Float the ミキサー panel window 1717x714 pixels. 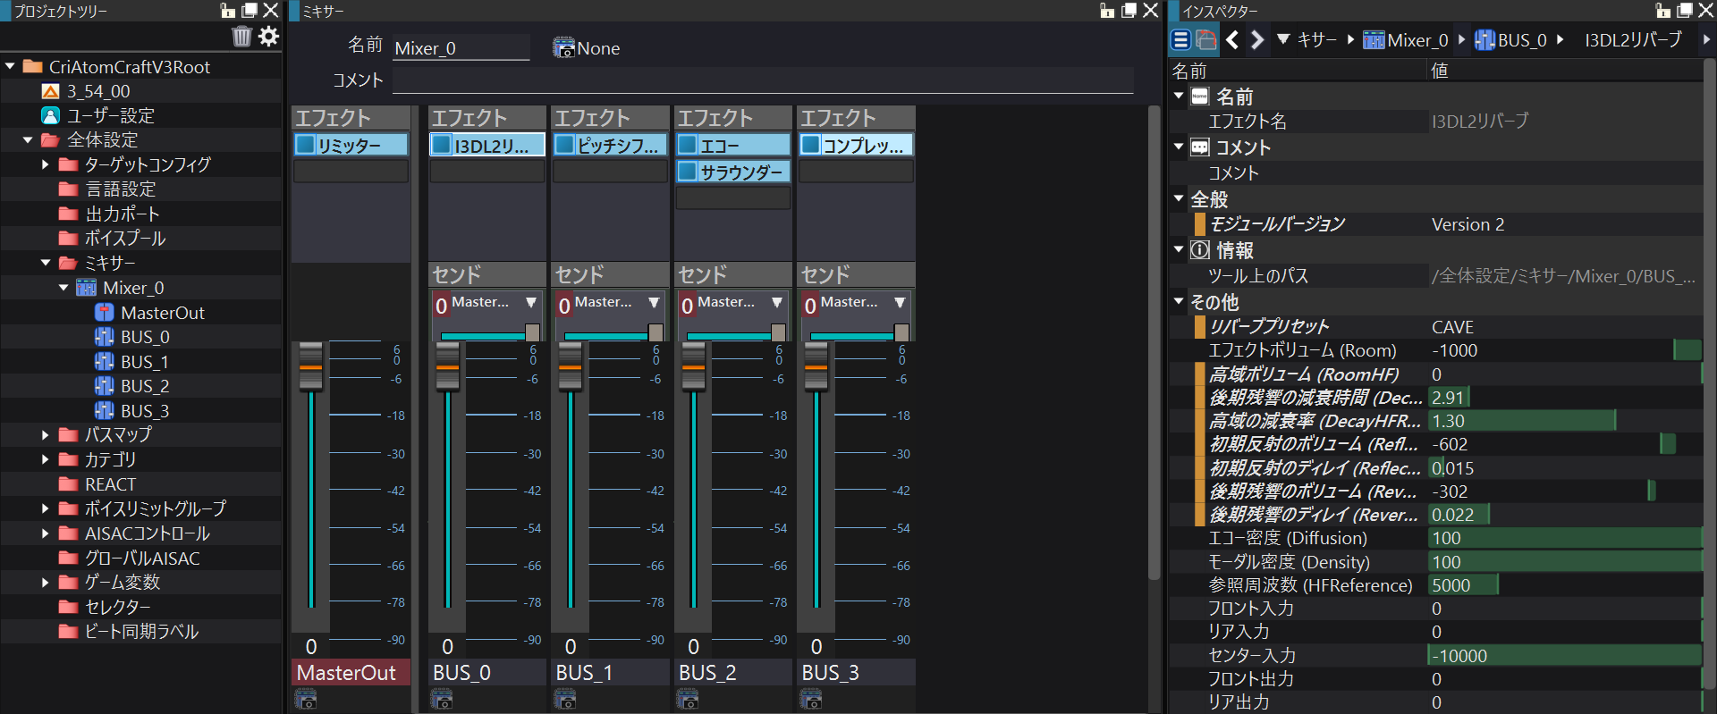point(1129,10)
